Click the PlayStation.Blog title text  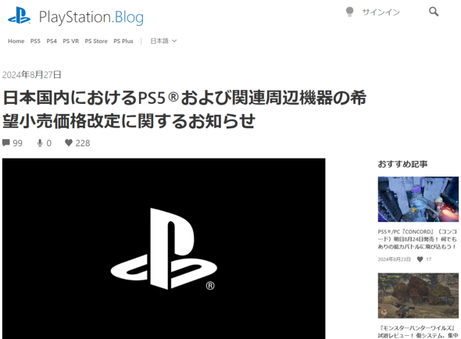(x=91, y=17)
